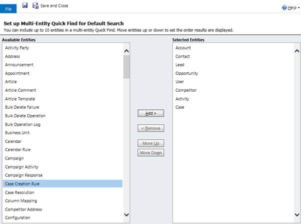Open the Help dropdown arrow

pos(298,8)
